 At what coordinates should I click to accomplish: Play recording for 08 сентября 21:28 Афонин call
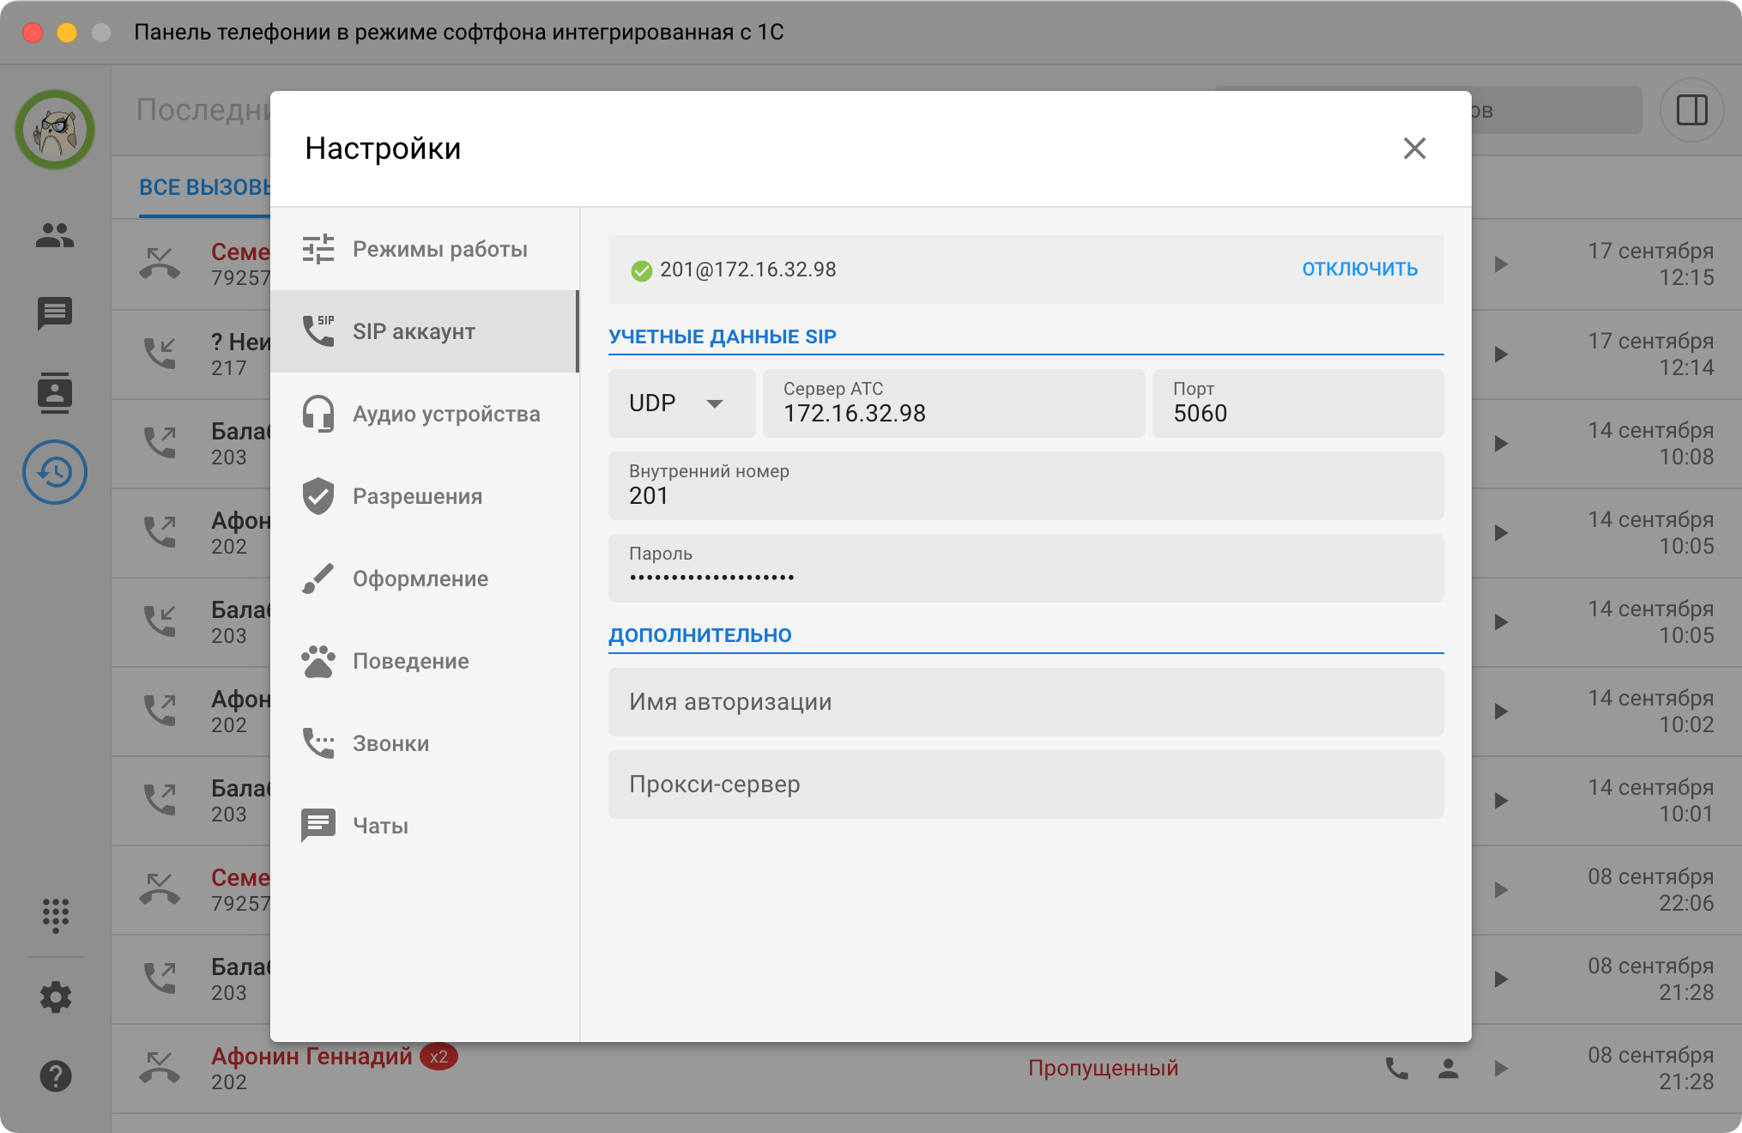tap(1501, 1068)
